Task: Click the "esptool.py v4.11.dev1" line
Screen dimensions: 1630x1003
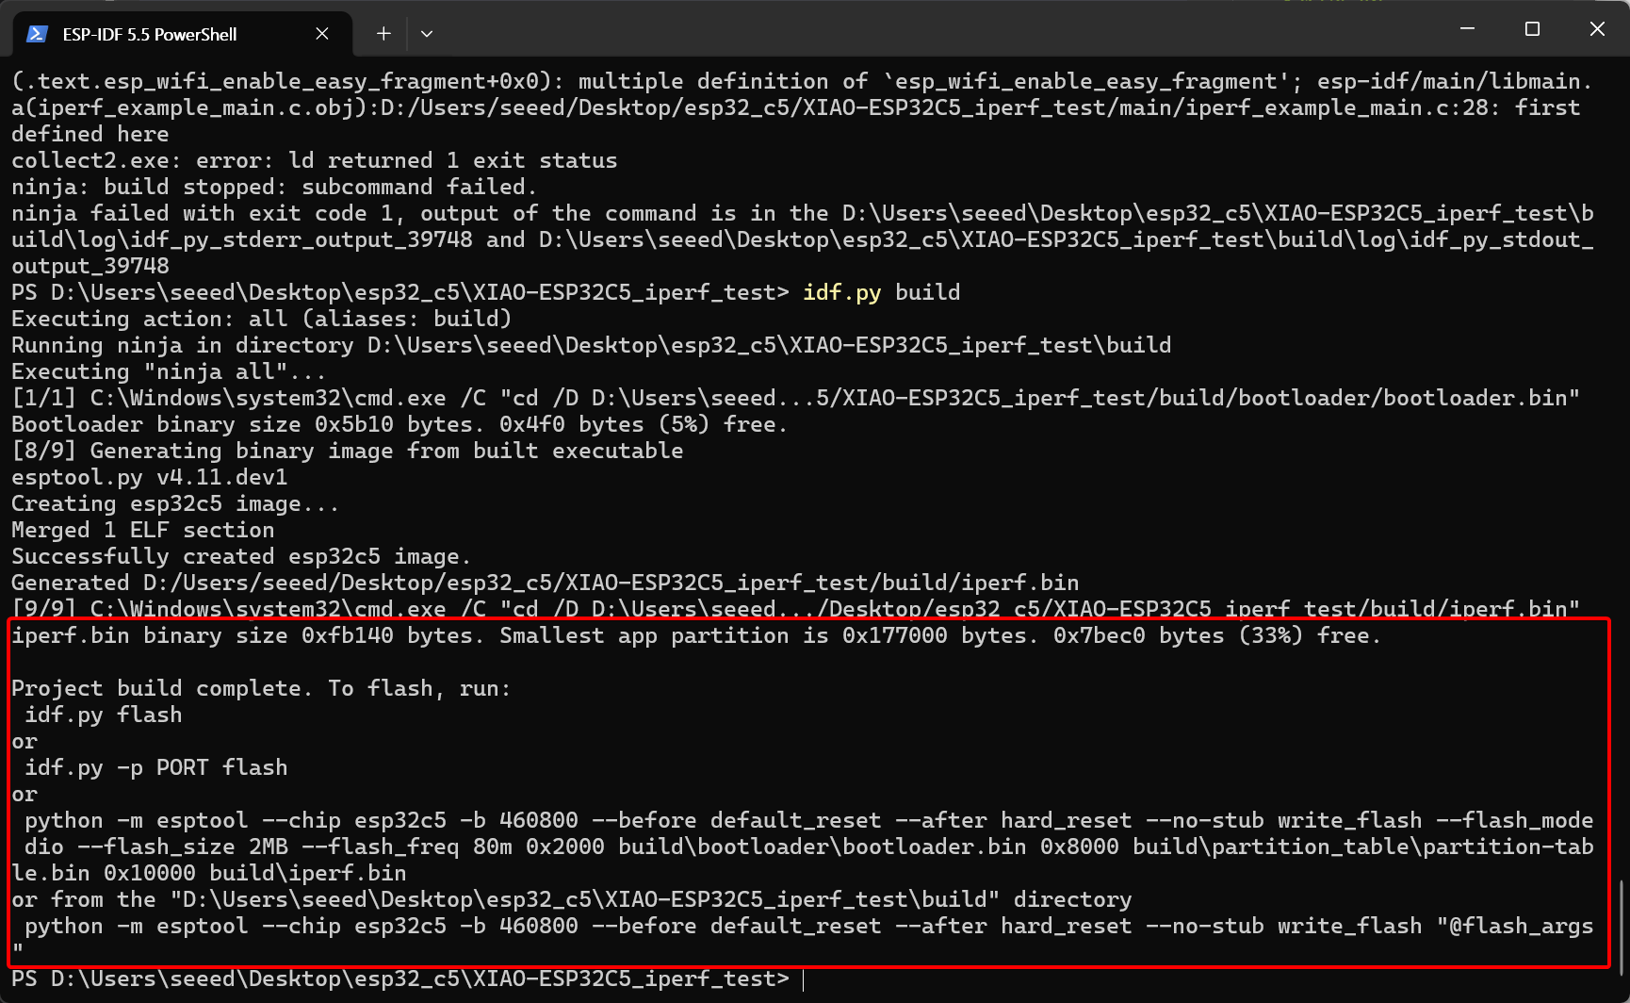Action: click(149, 477)
